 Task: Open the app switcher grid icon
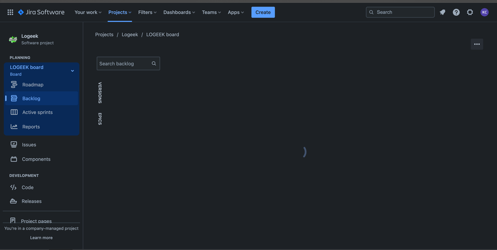10,12
